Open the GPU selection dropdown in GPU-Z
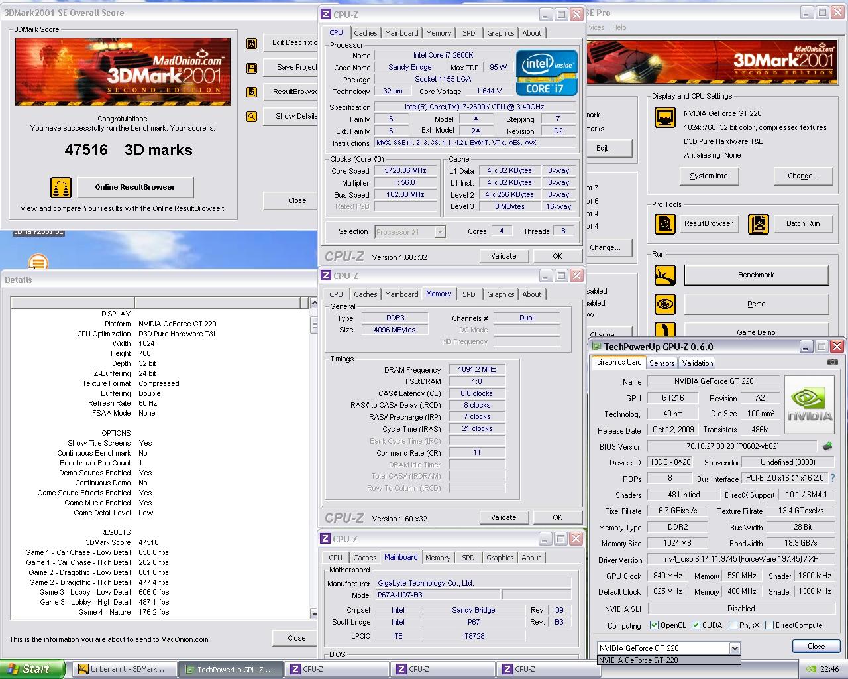848x679 pixels. (x=734, y=648)
